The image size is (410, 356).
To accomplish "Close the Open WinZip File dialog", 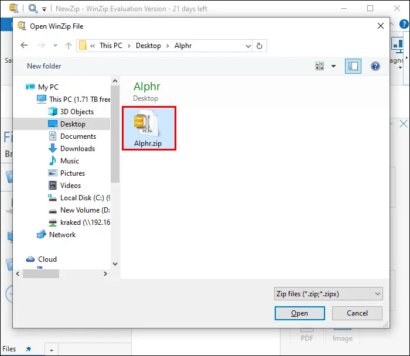I will tap(381, 26).
